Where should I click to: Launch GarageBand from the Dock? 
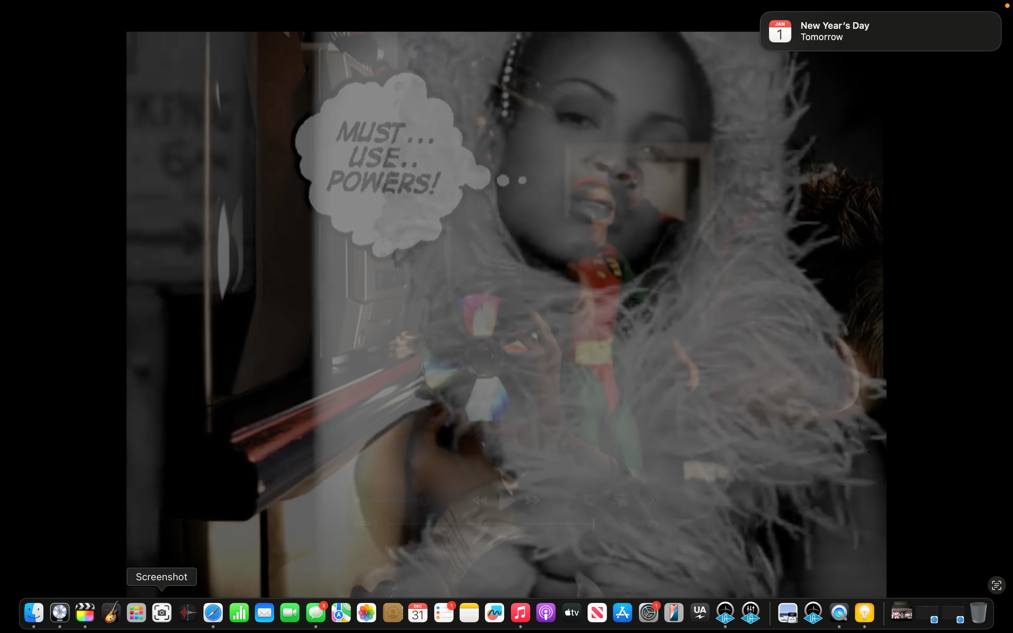point(110,613)
